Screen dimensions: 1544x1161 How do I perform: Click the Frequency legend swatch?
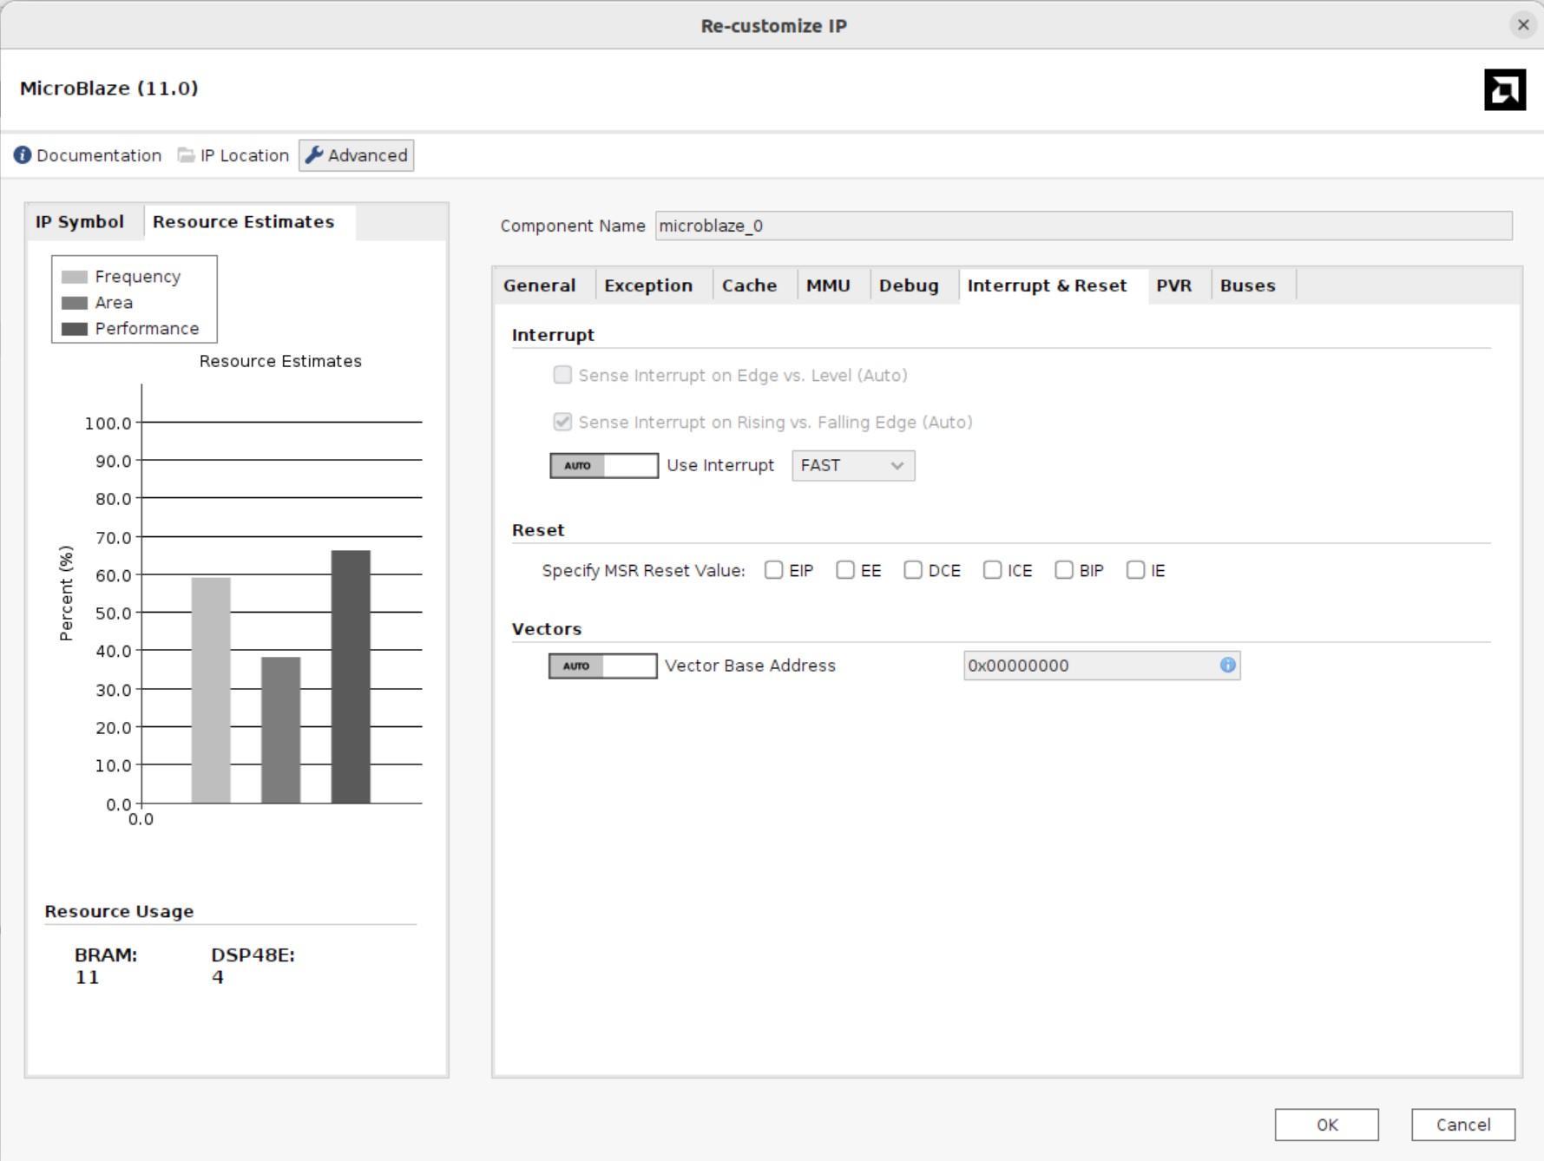[x=75, y=277]
